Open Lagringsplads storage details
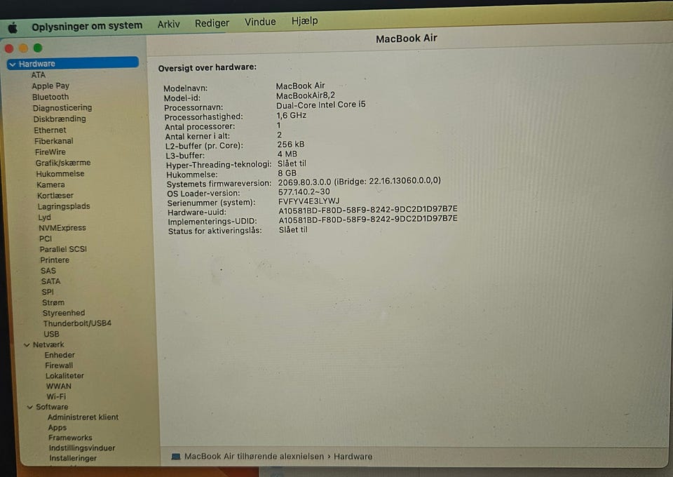 [64, 206]
